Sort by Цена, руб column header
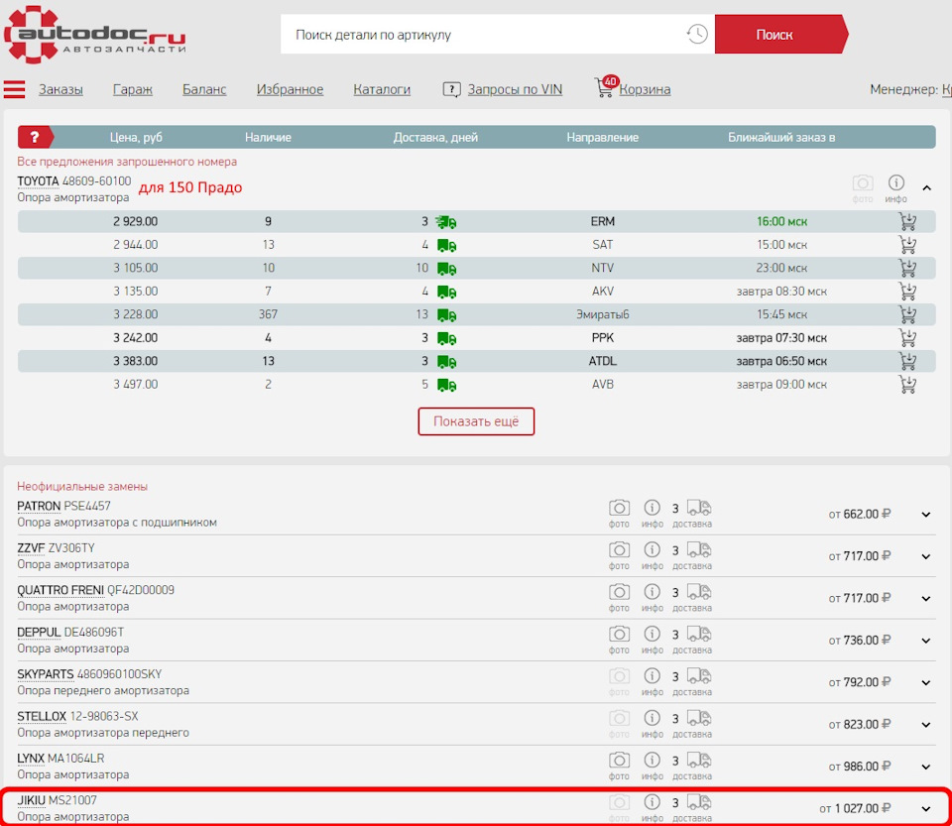 [x=136, y=137]
